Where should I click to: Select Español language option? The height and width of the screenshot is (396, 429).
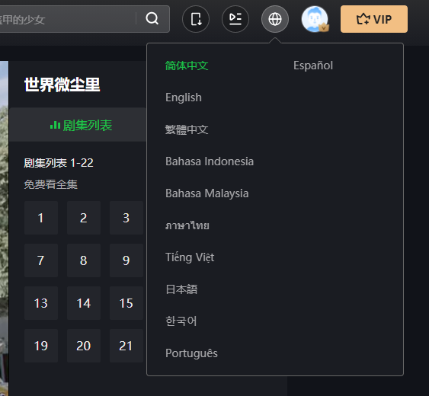[x=313, y=65]
